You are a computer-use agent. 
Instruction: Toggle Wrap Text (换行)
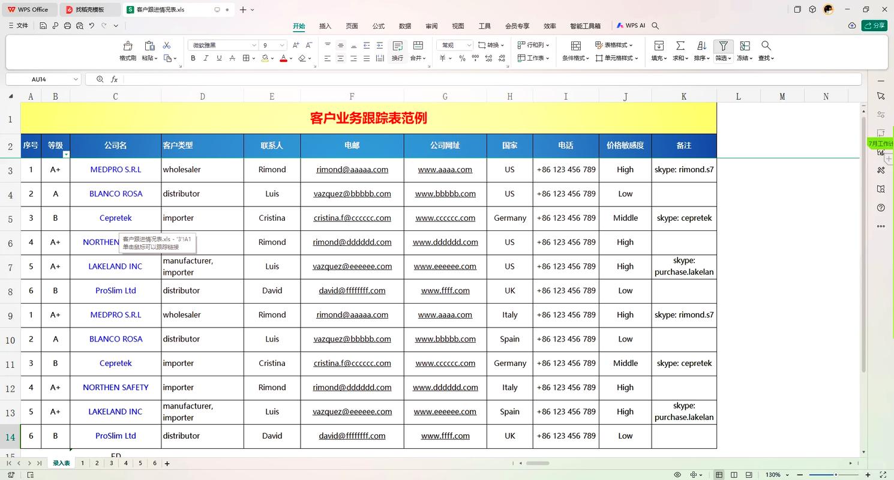pos(397,50)
